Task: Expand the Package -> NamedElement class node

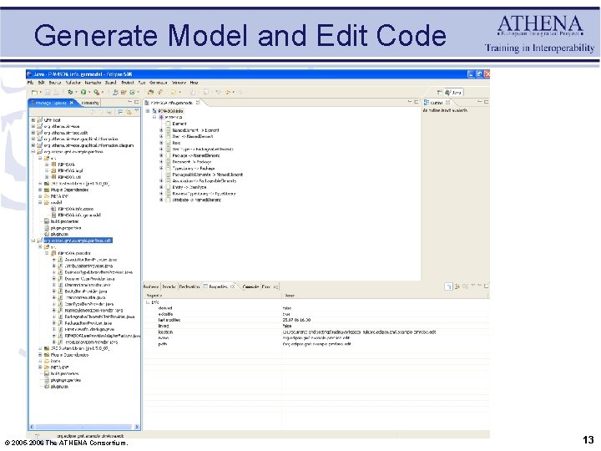Action: pos(161,155)
